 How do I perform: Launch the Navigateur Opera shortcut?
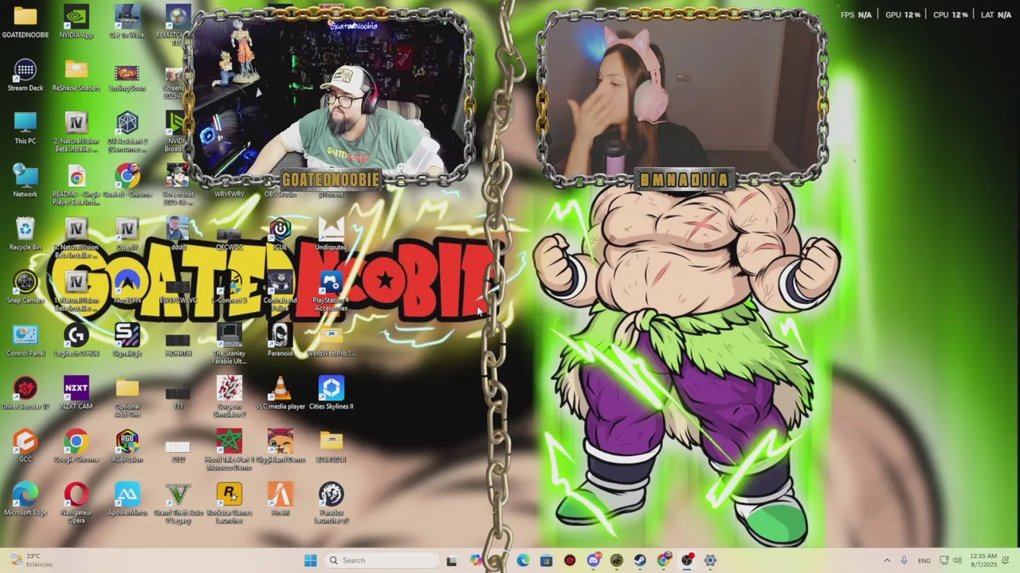coord(76,503)
